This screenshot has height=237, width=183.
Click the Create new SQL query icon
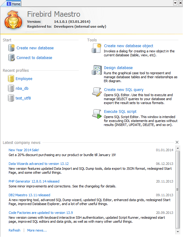[97, 92]
